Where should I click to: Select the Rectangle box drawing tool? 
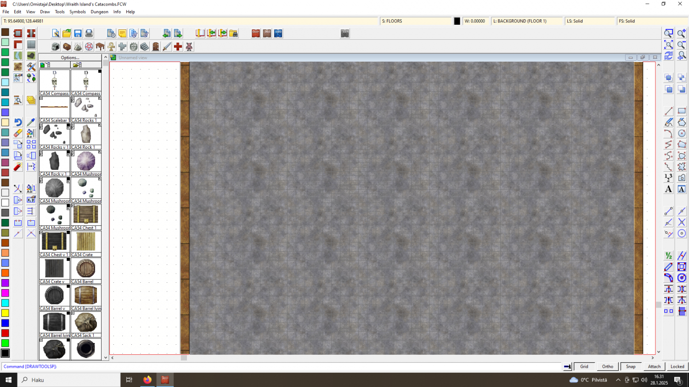click(682, 111)
